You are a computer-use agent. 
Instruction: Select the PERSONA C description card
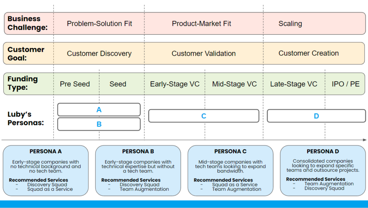click(x=230, y=171)
